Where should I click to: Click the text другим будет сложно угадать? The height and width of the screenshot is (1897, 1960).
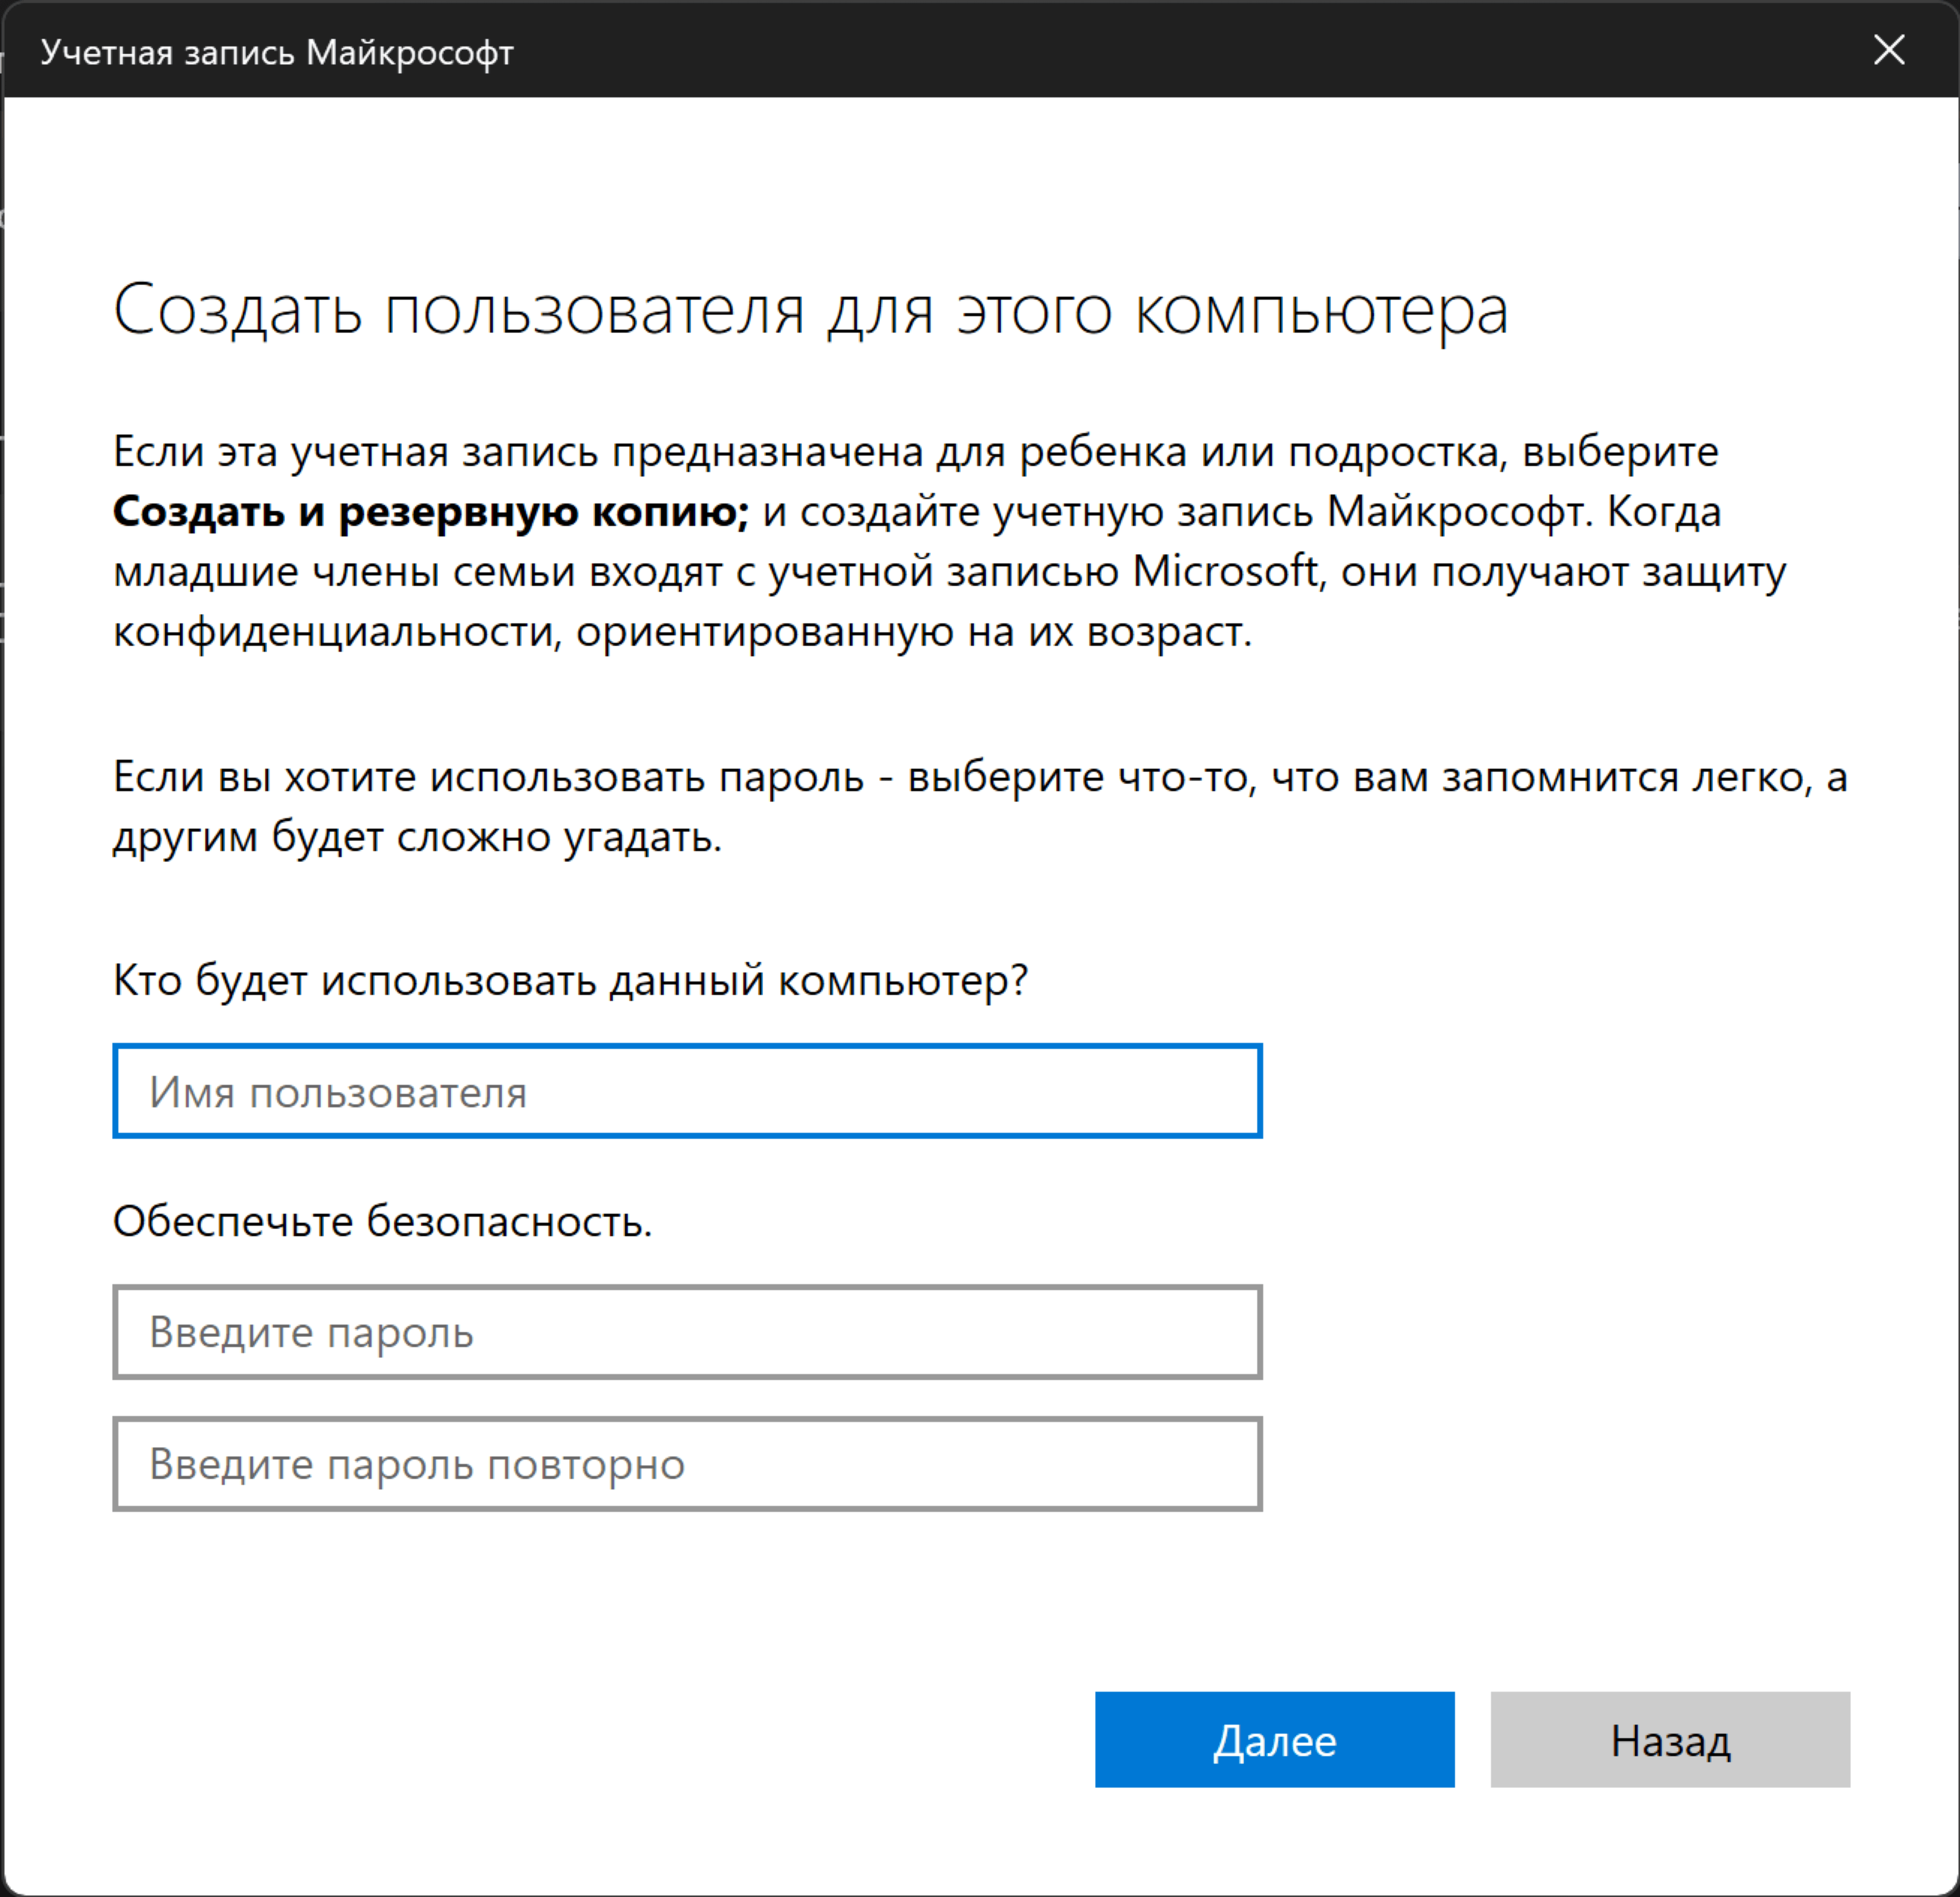[x=417, y=837]
